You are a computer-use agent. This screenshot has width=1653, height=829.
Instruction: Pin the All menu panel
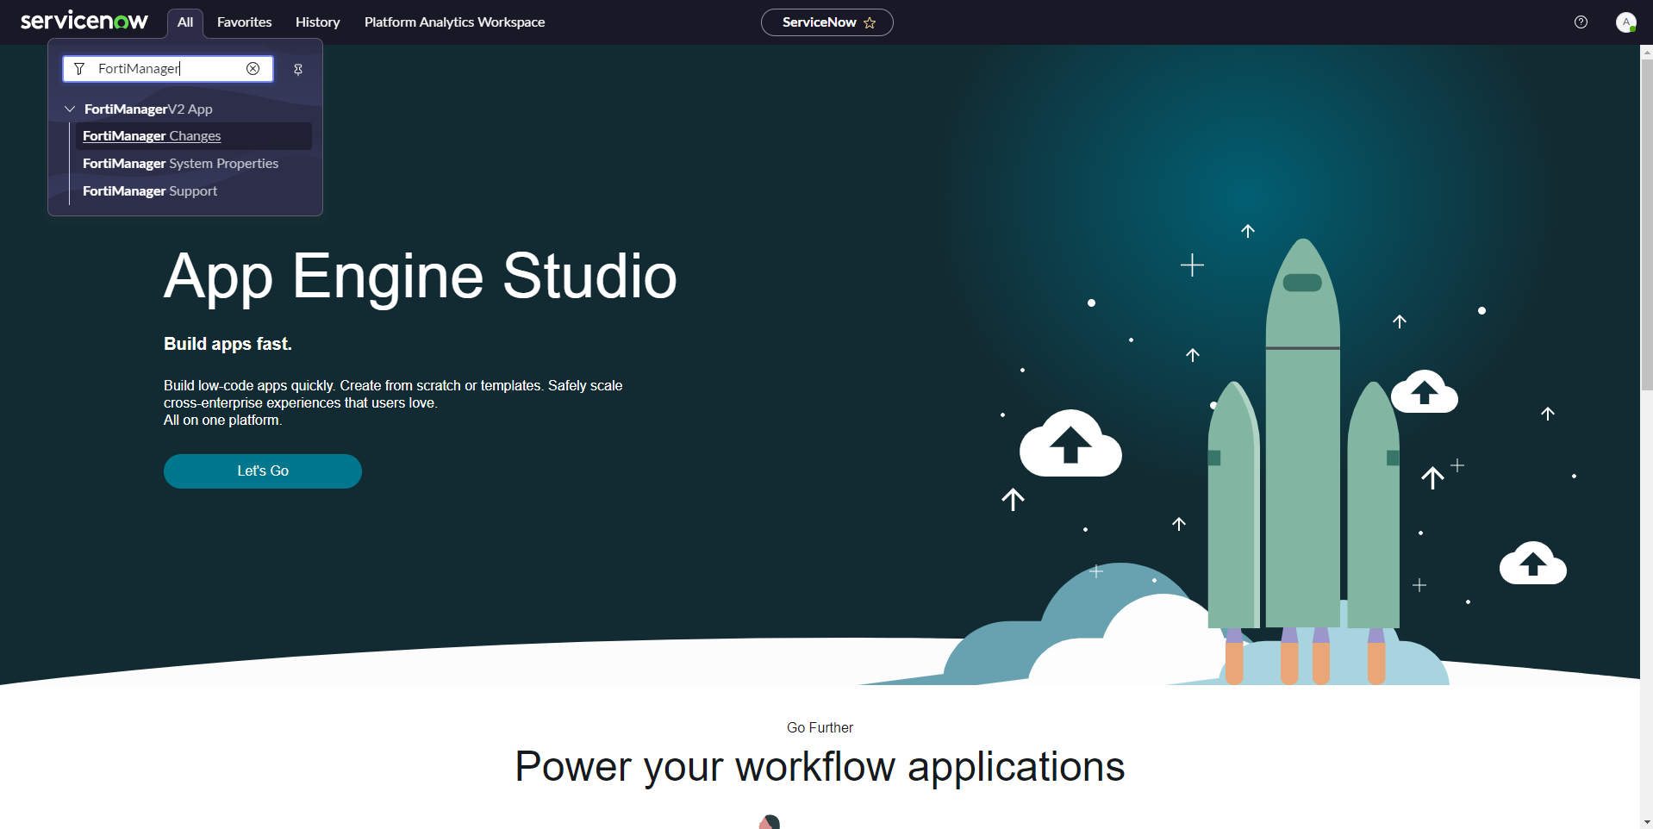click(298, 70)
